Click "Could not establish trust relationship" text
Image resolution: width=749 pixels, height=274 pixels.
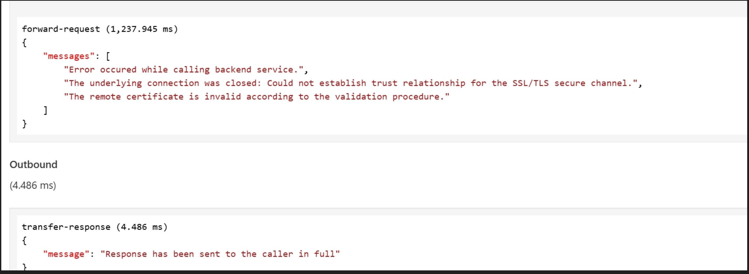pos(366,83)
